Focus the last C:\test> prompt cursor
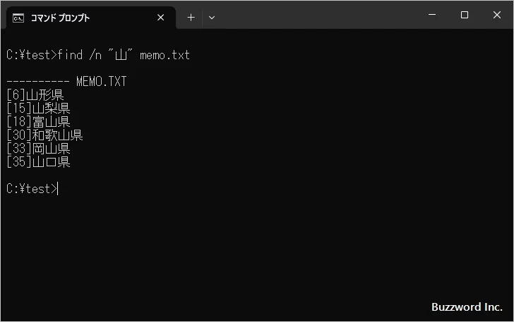This screenshot has height=322, width=514. [x=59, y=189]
